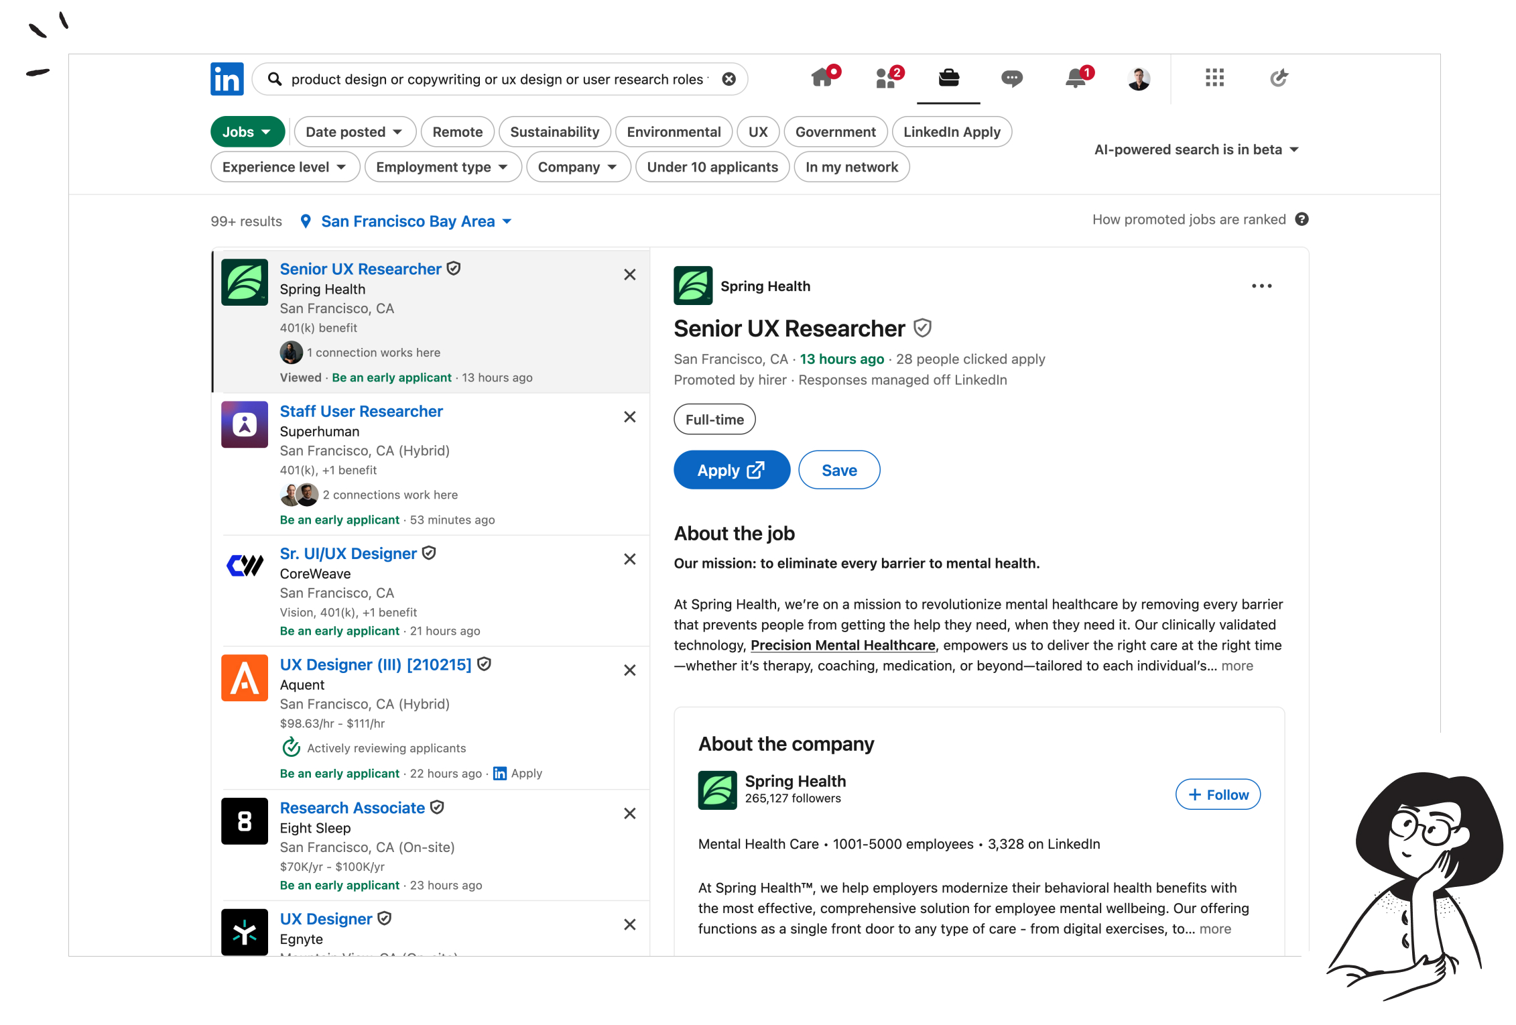
Task: Click the CoreWeave company logo
Action: pyautogui.click(x=245, y=566)
